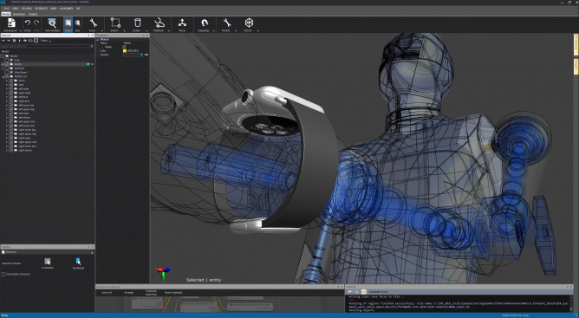Screen dimensions: 579x318
Task: Uncheck the torso checkbox
Action: click(11, 81)
